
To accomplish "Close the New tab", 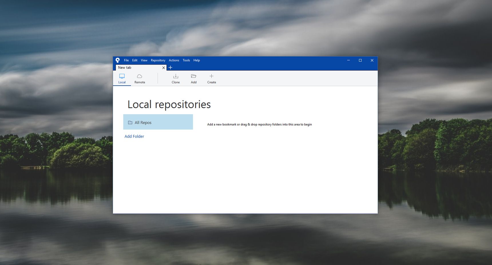I will click(164, 68).
